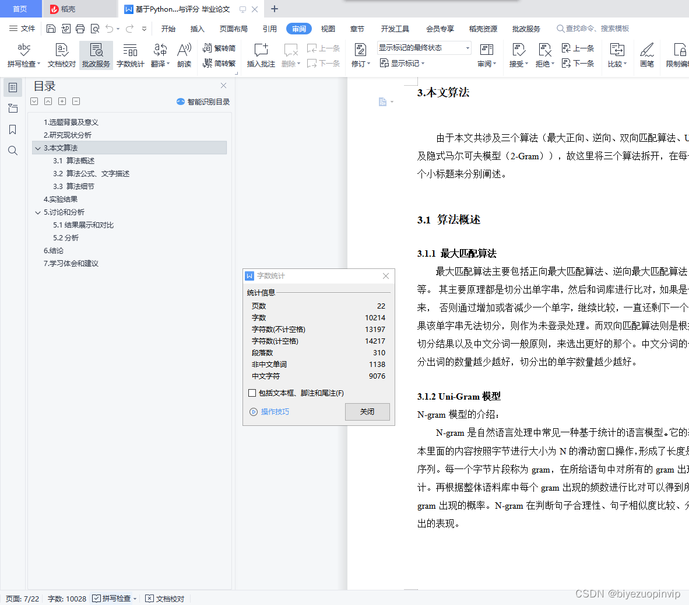The width and height of the screenshot is (689, 605).
Task: Uncheck 包括文本框、脚注和尾注 in word count
Action: point(252,393)
